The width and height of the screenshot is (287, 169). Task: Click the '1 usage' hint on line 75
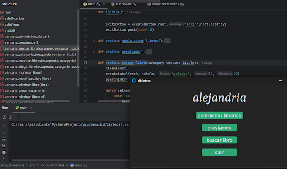(x=207, y=63)
